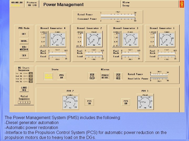This screenshot has height=141, width=189.
Task: Click the Picture MD 120 field
Action: click(x=32, y=4)
